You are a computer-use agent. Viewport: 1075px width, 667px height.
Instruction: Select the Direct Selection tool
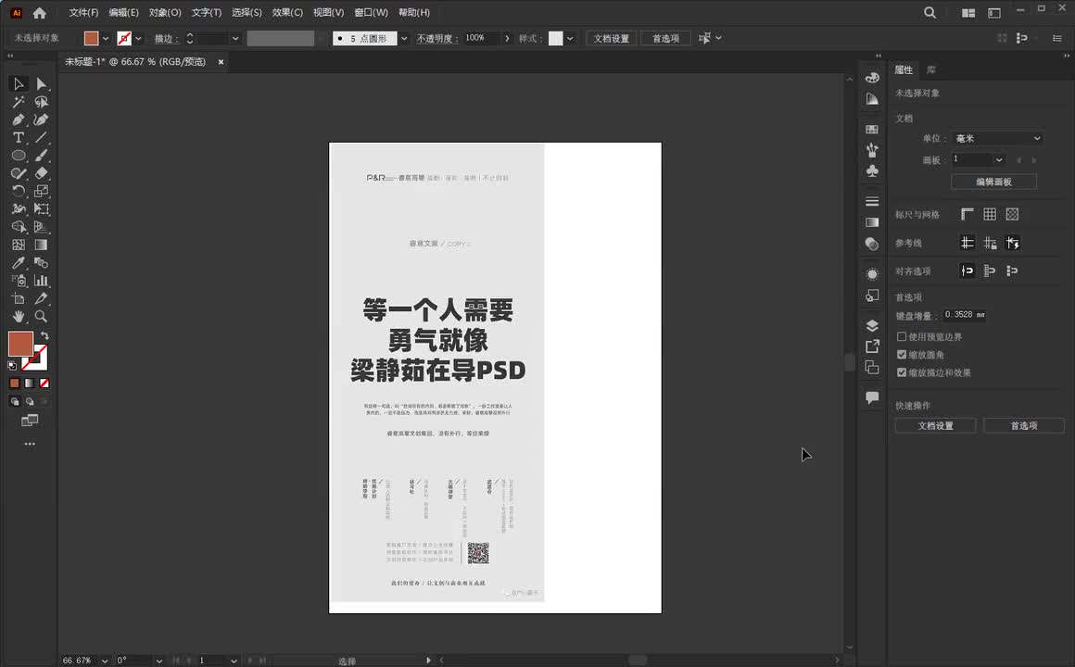point(41,83)
